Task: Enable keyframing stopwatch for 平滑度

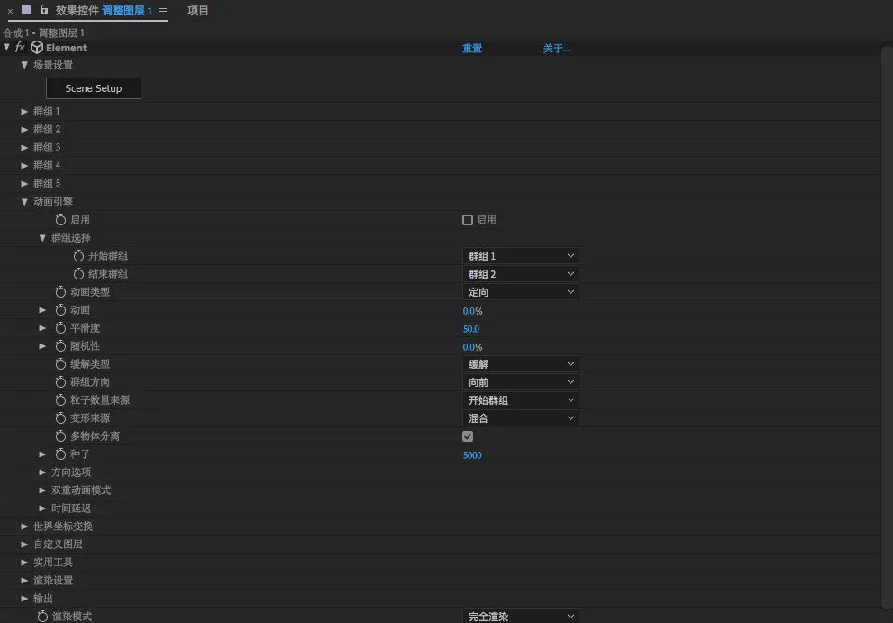Action: click(x=61, y=328)
